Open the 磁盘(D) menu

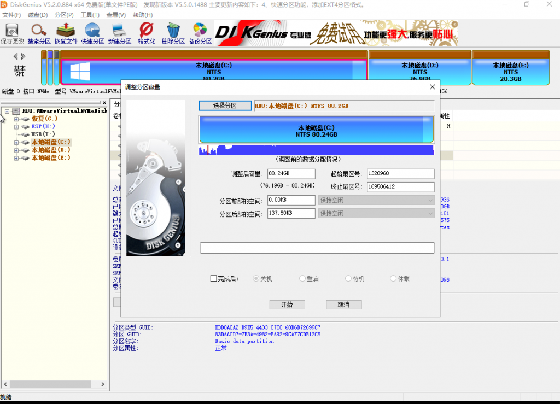point(37,15)
